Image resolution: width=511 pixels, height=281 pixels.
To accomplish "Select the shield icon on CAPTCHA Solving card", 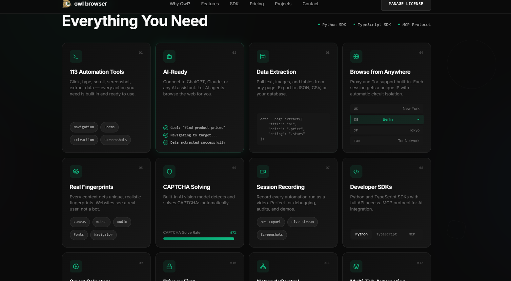I will point(169,171).
